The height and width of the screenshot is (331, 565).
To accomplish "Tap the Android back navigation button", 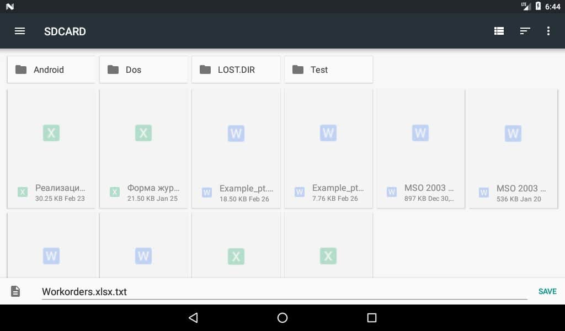I will (193, 318).
